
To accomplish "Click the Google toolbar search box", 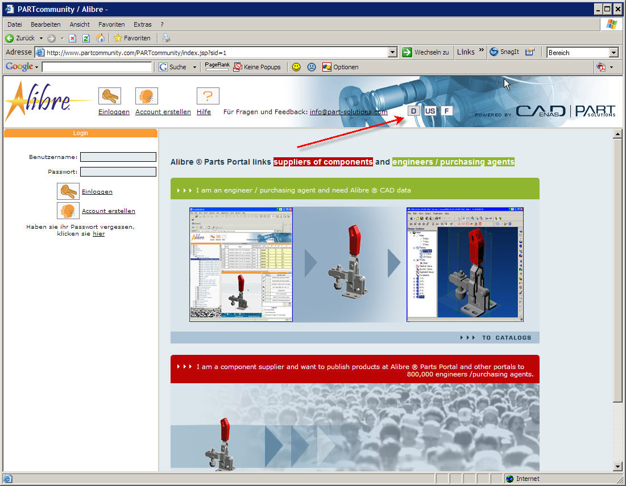I will click(97, 67).
